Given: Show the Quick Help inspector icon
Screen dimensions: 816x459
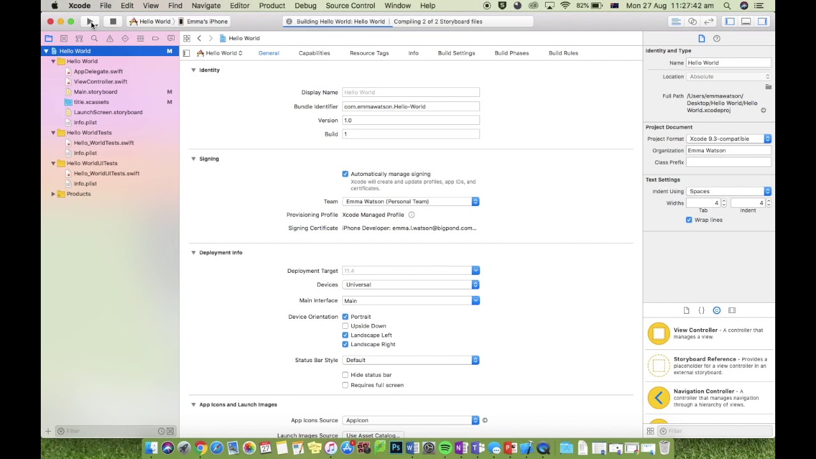Looking at the screenshot, I should coord(717,38).
